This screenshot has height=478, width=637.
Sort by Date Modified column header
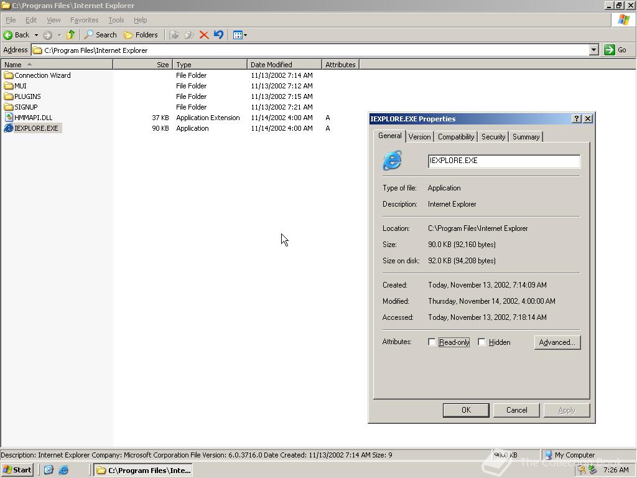click(284, 65)
